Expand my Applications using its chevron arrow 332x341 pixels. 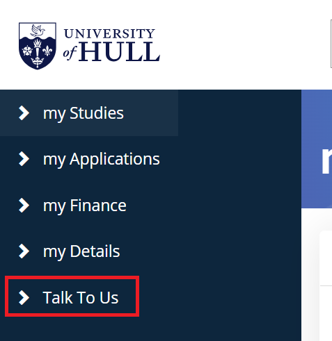click(x=24, y=159)
